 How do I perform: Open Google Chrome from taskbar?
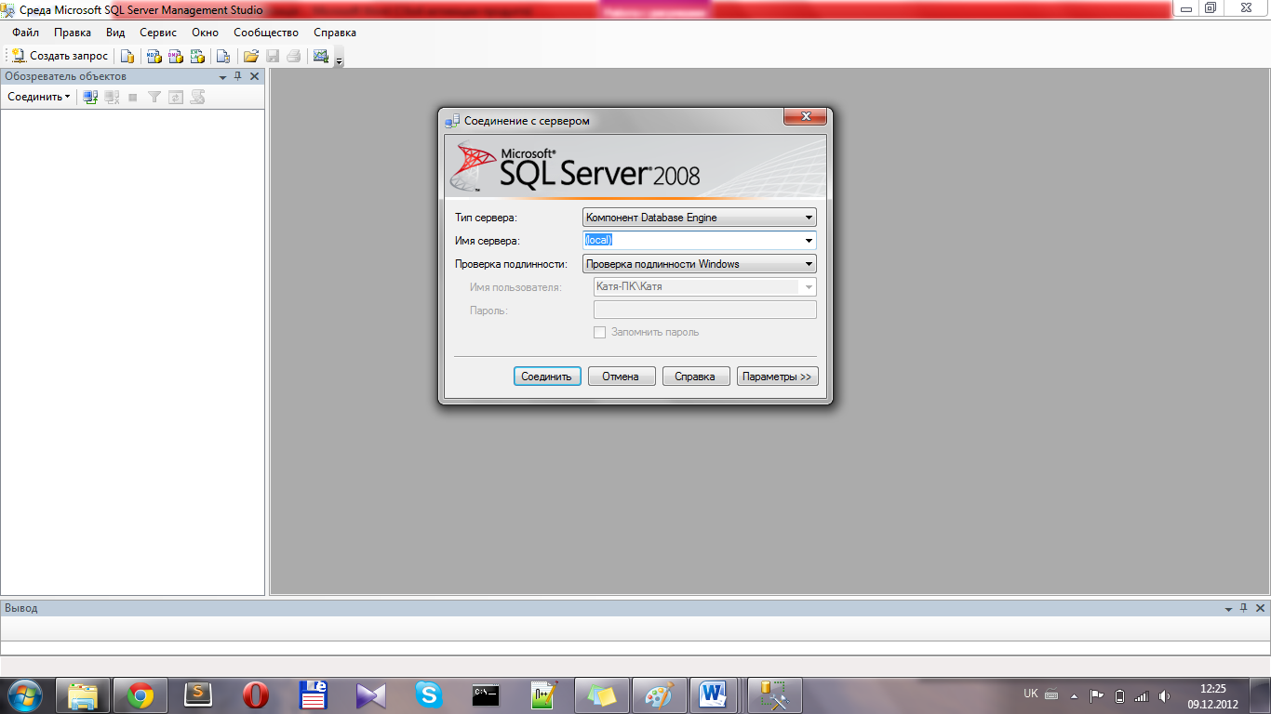pyautogui.click(x=140, y=694)
